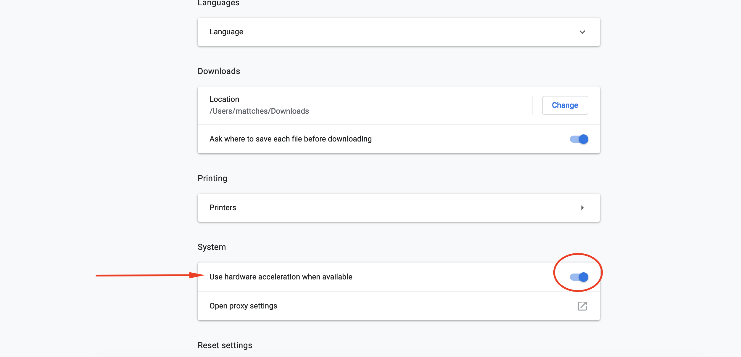Open Printers via the right arrow icon

[582, 208]
